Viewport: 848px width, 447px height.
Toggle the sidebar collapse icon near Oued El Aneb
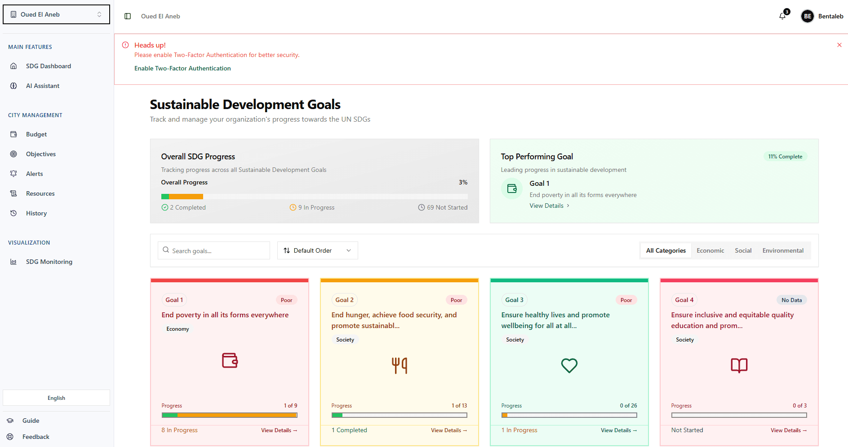[x=127, y=16]
